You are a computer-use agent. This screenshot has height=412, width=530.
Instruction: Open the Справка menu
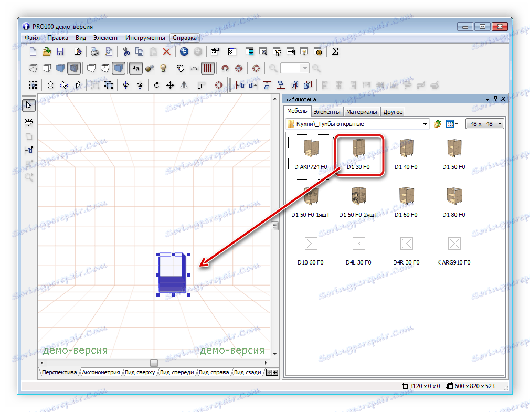(x=185, y=38)
